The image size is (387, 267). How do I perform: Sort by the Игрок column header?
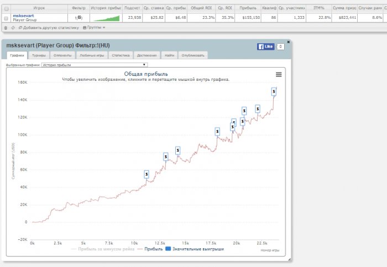coord(39,8)
